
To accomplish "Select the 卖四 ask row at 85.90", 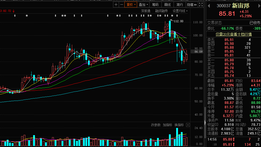I will coord(234,44).
